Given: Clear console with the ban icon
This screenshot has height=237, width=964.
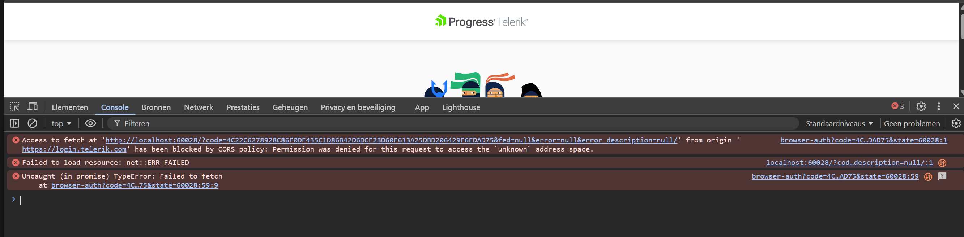Looking at the screenshot, I should coord(33,123).
